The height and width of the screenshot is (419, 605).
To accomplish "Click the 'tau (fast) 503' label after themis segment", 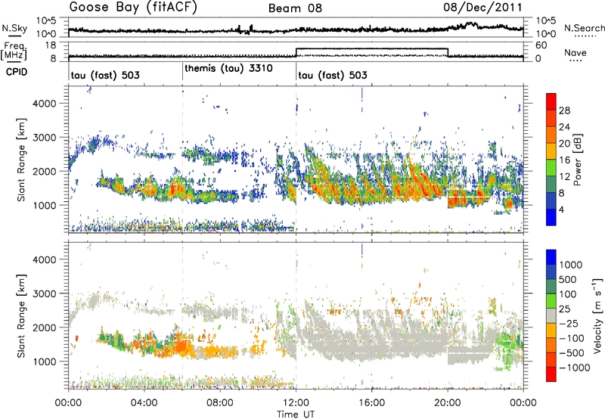I will 333,75.
